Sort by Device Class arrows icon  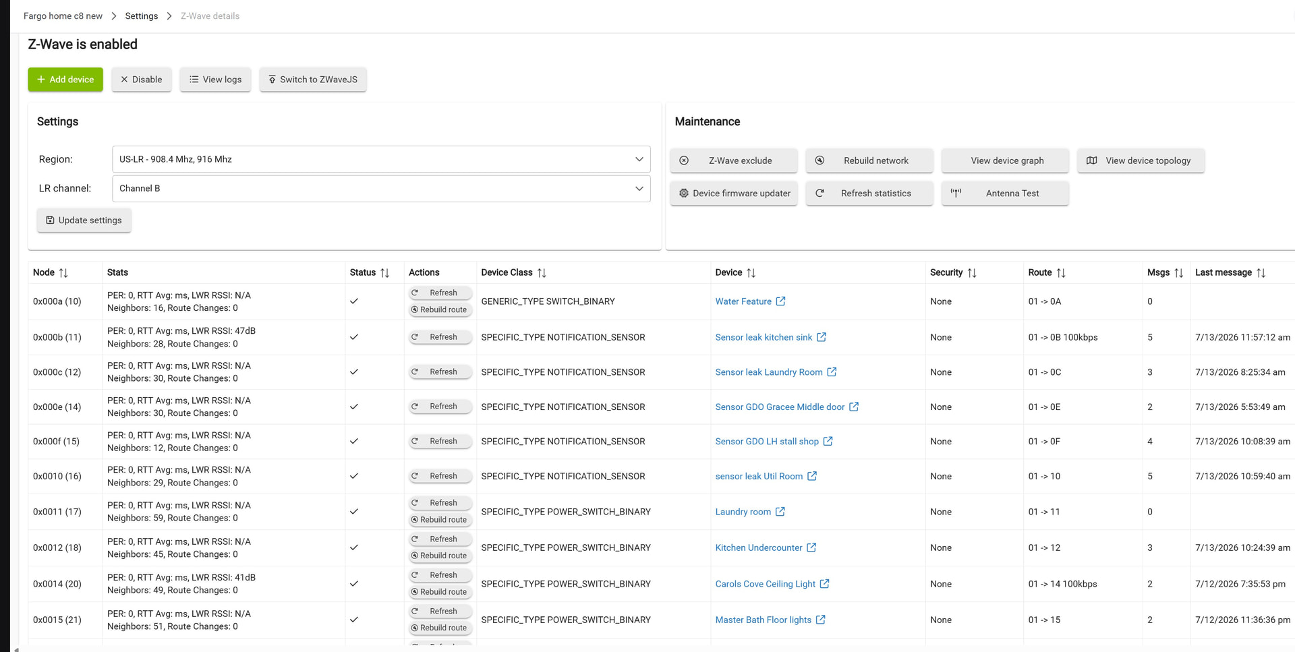542,272
